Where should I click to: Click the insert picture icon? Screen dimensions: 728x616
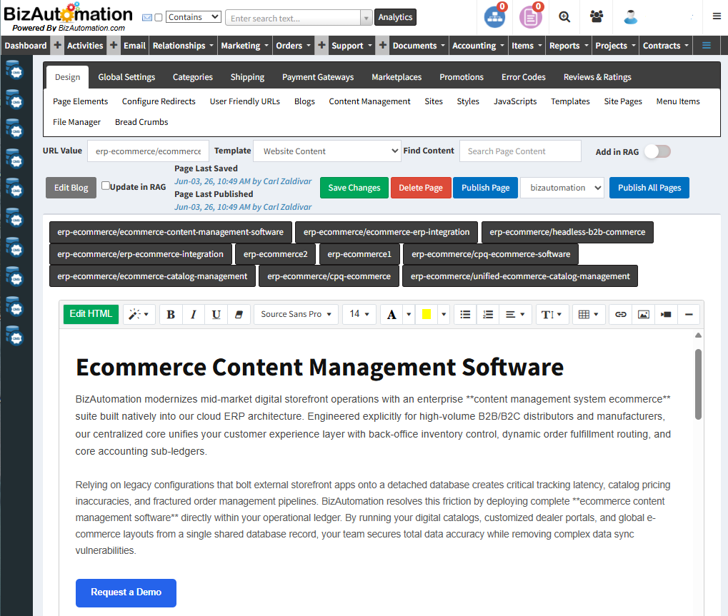coord(643,315)
